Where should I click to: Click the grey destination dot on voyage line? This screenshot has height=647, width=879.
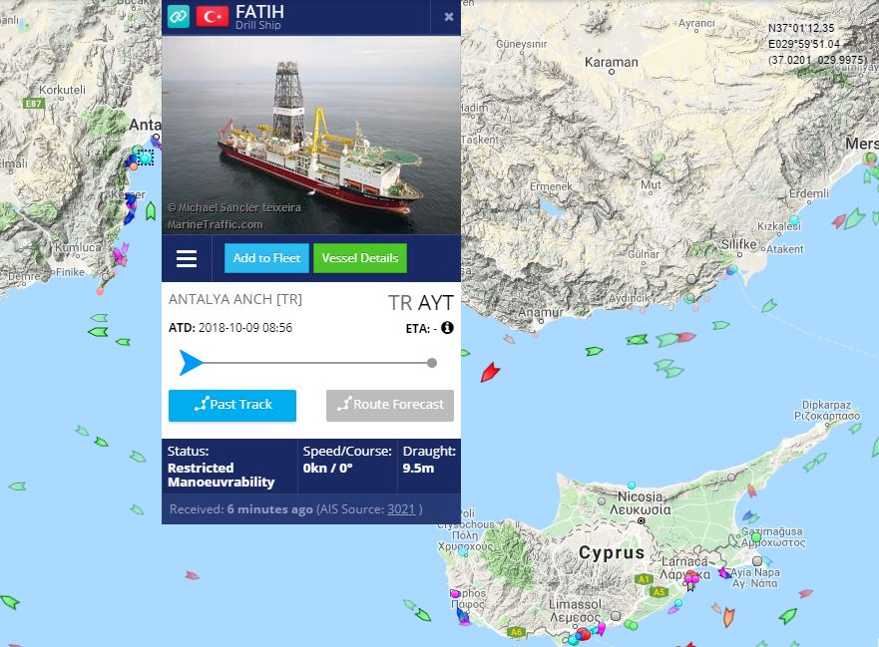[x=432, y=363]
